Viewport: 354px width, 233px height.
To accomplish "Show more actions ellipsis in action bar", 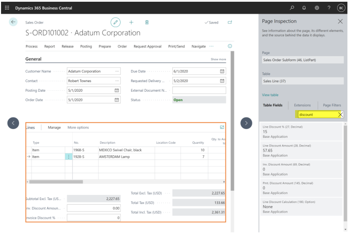I will click(x=211, y=46).
